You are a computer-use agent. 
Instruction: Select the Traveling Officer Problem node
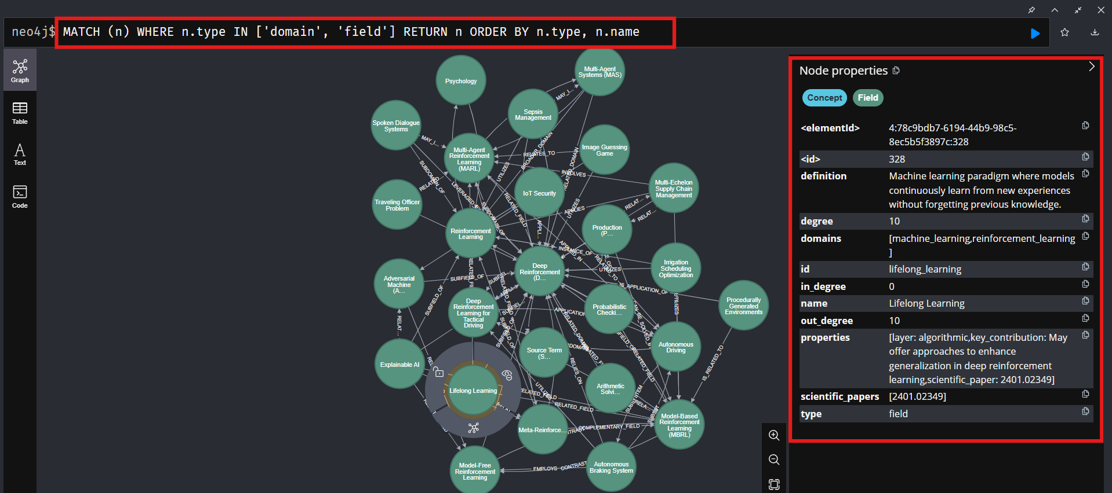click(x=397, y=205)
